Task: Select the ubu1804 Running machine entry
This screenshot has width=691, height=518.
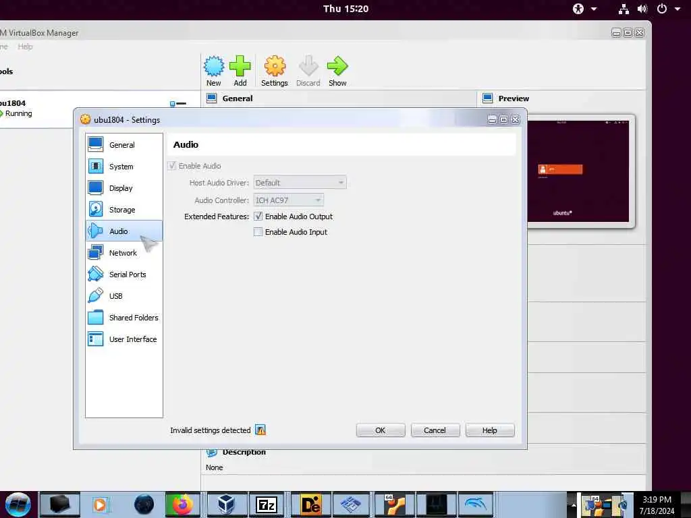Action: [x=99, y=109]
